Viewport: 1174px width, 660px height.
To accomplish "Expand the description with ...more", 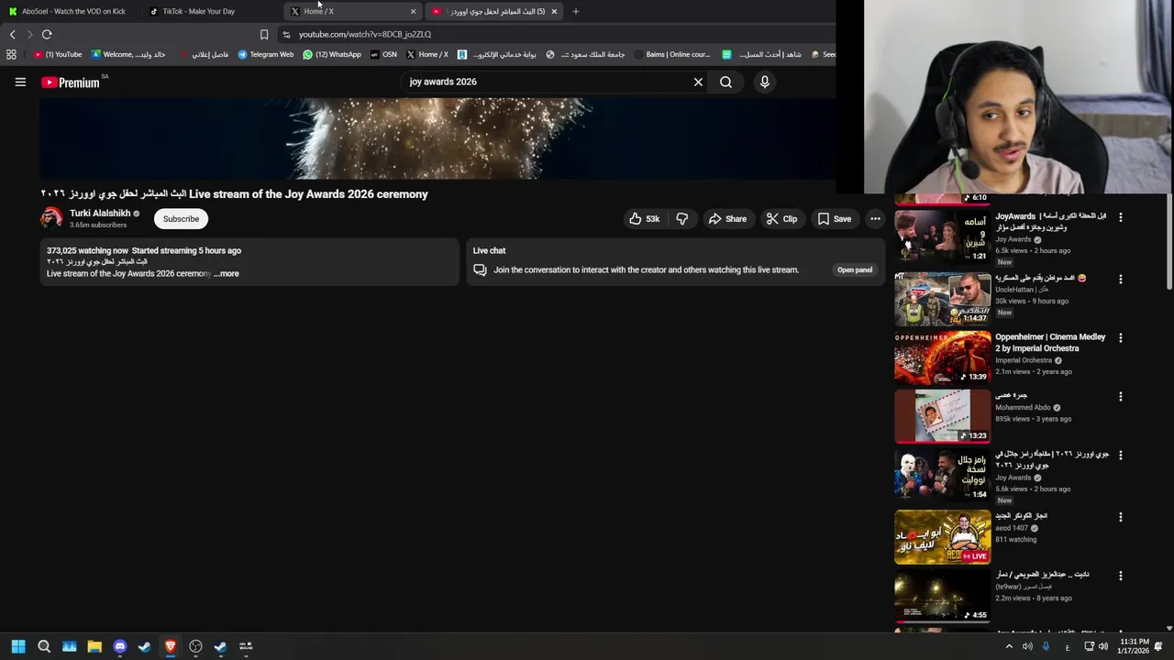I will [227, 273].
